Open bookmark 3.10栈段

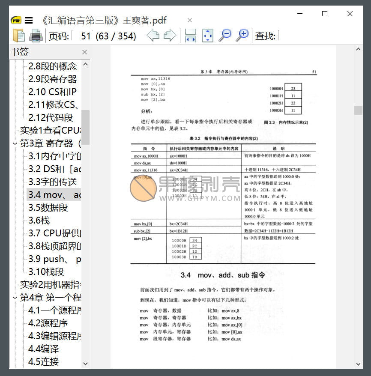coord(46,272)
